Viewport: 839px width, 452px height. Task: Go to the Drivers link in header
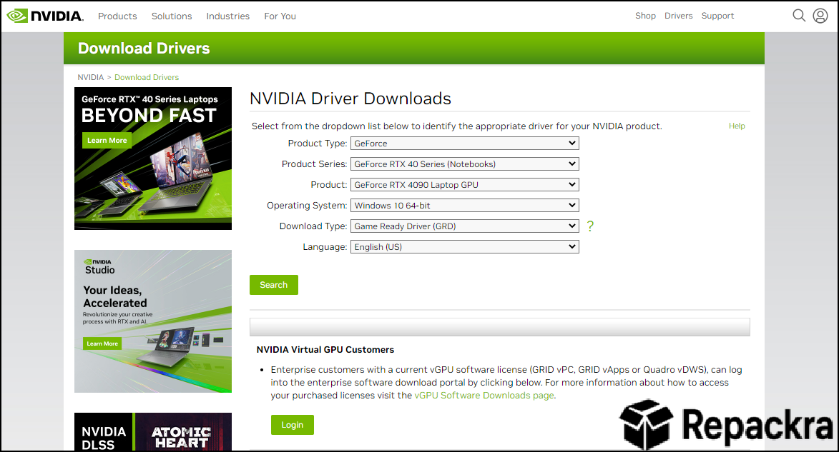coord(679,16)
